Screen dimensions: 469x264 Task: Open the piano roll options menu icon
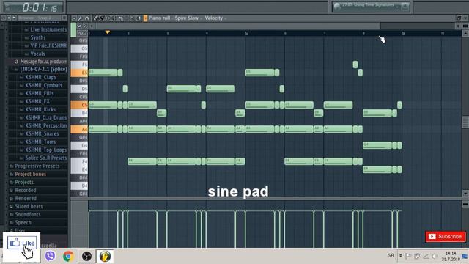74,18
